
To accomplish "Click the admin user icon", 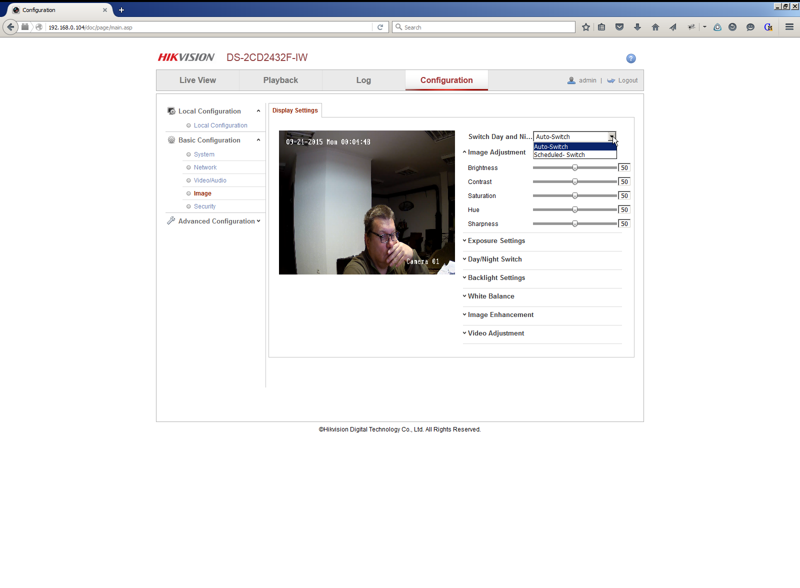I will (571, 80).
